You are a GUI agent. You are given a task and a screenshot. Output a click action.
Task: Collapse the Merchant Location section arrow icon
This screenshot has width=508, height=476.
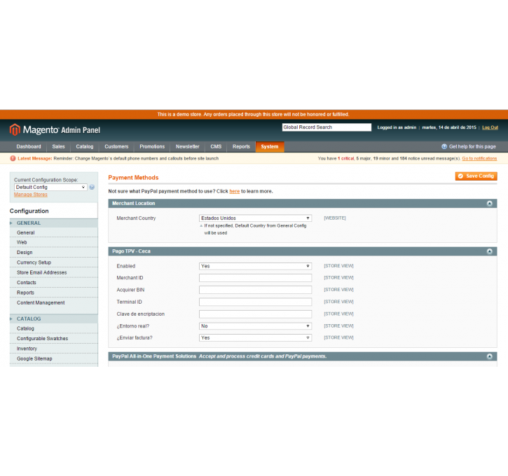490,204
